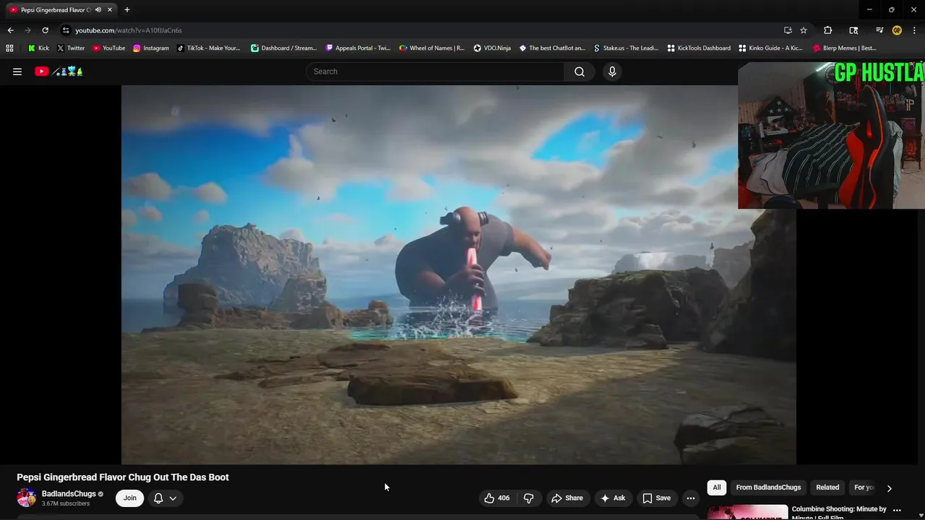Go back in browser history
The width and height of the screenshot is (925, 520).
click(x=10, y=30)
